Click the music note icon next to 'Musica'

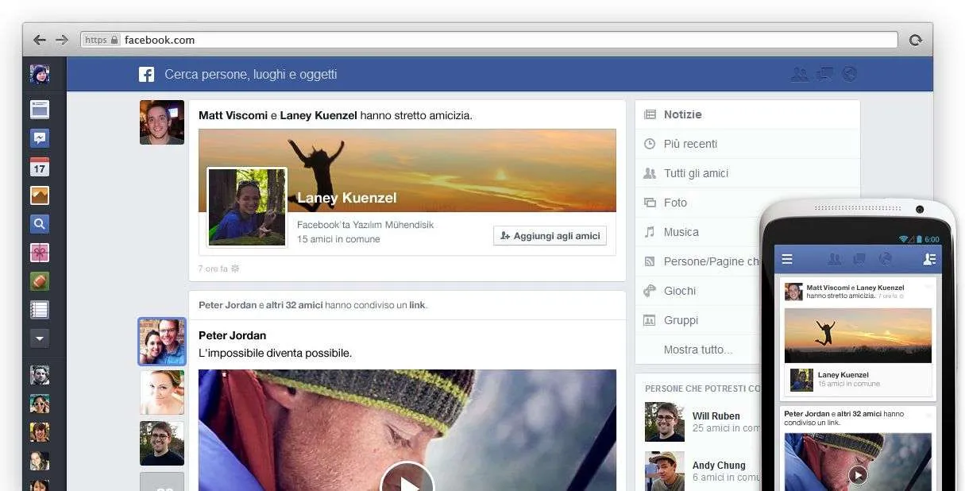pyautogui.click(x=650, y=232)
